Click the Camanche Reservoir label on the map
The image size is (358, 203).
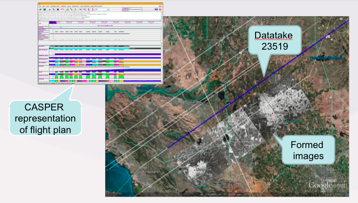point(326,58)
